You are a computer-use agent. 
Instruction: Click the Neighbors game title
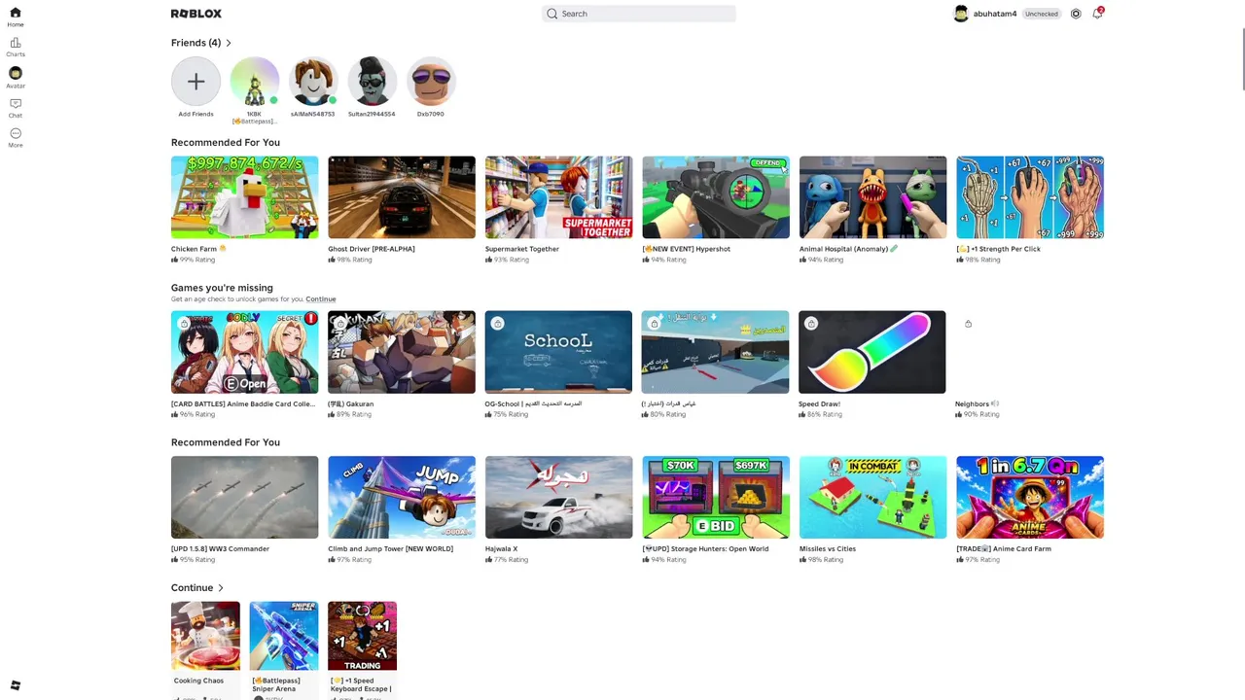click(x=977, y=403)
